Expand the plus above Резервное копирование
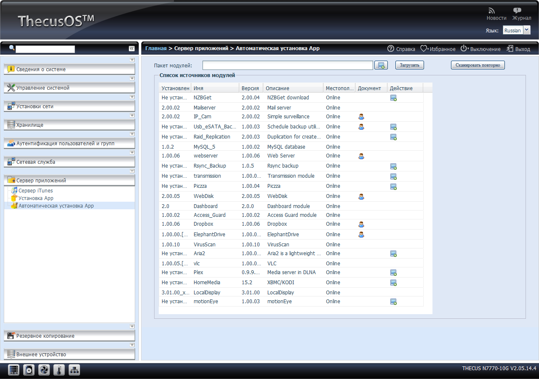Image resolution: width=539 pixels, height=379 pixels. pos(132,326)
